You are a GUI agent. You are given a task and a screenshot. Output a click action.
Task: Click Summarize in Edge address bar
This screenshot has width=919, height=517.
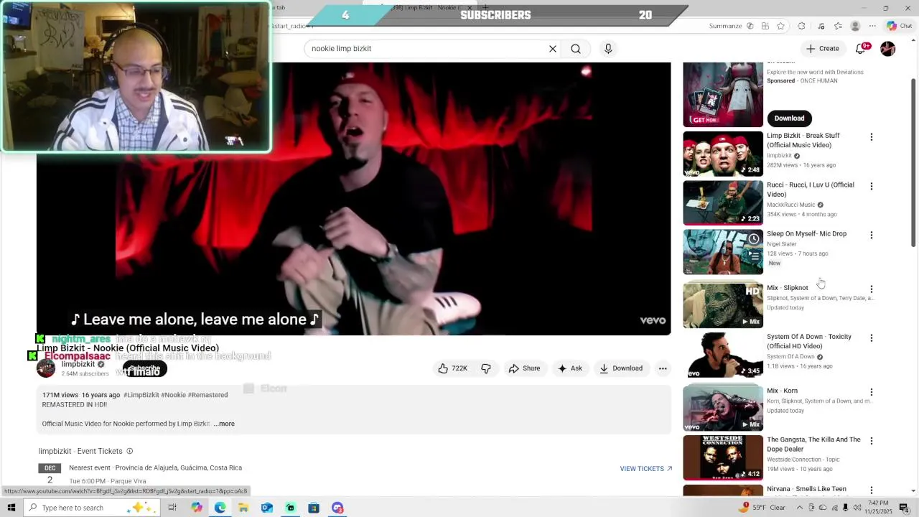[725, 26]
